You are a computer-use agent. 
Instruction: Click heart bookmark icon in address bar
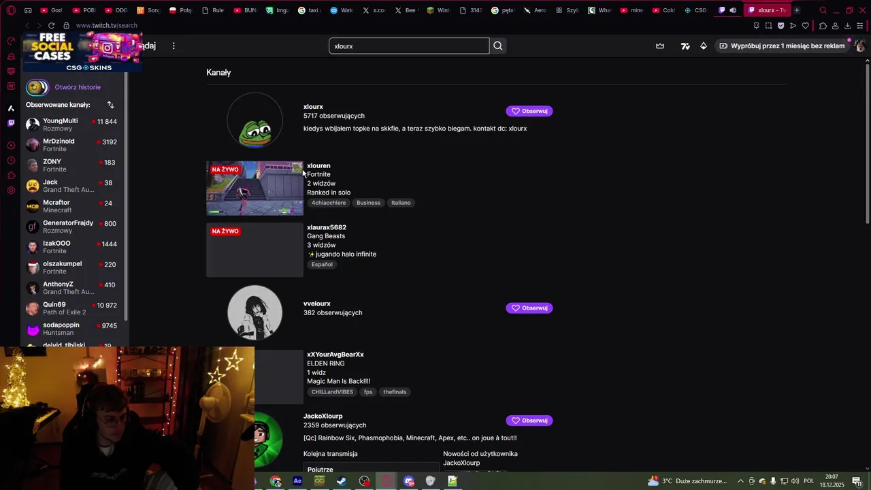(805, 26)
